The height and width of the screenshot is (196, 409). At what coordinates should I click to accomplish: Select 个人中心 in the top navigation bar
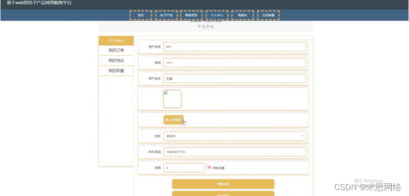tap(217, 15)
